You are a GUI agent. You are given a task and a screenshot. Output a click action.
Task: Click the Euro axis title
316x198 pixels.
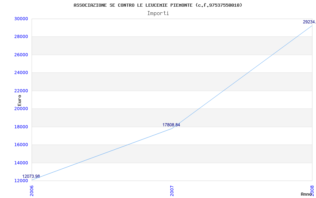tap(19, 101)
